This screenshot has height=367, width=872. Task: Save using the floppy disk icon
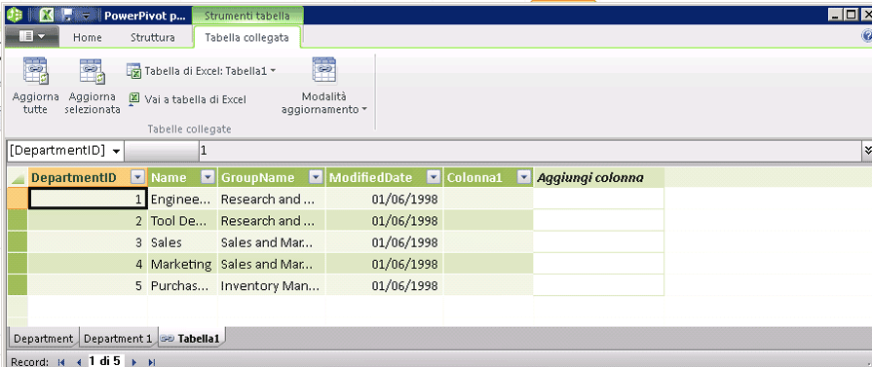coord(66,15)
